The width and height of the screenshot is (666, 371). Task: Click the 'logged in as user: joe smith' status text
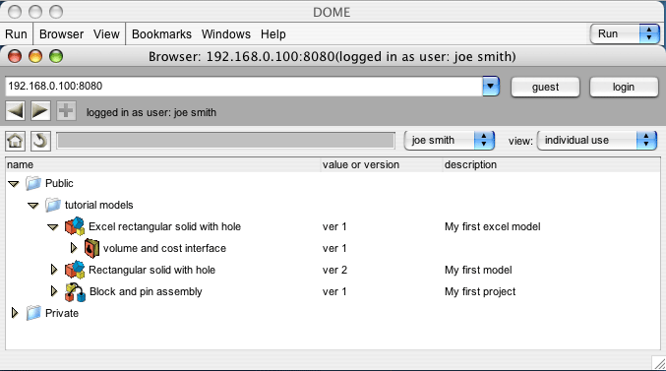(x=151, y=112)
